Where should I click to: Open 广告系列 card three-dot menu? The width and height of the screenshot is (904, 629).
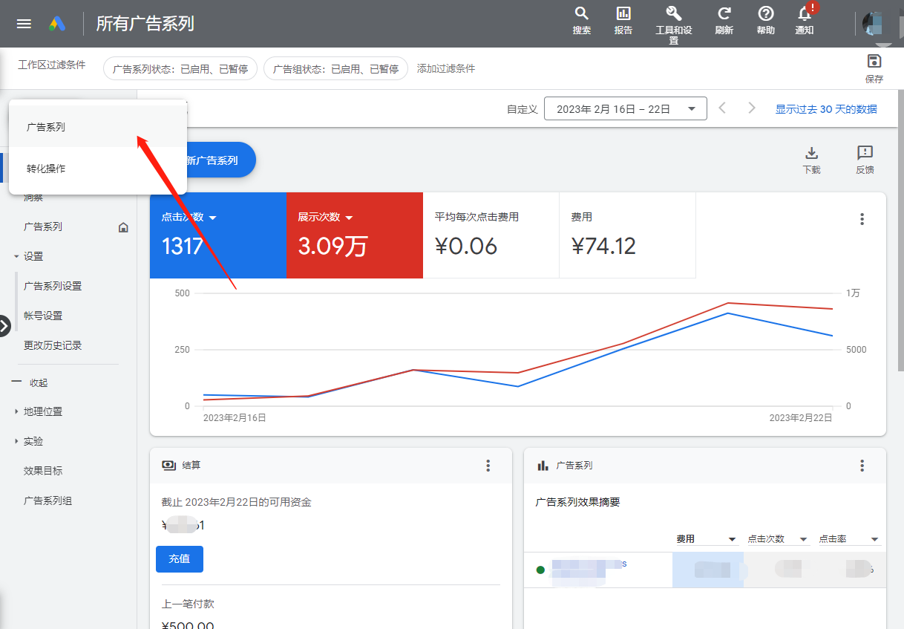pyautogui.click(x=862, y=466)
